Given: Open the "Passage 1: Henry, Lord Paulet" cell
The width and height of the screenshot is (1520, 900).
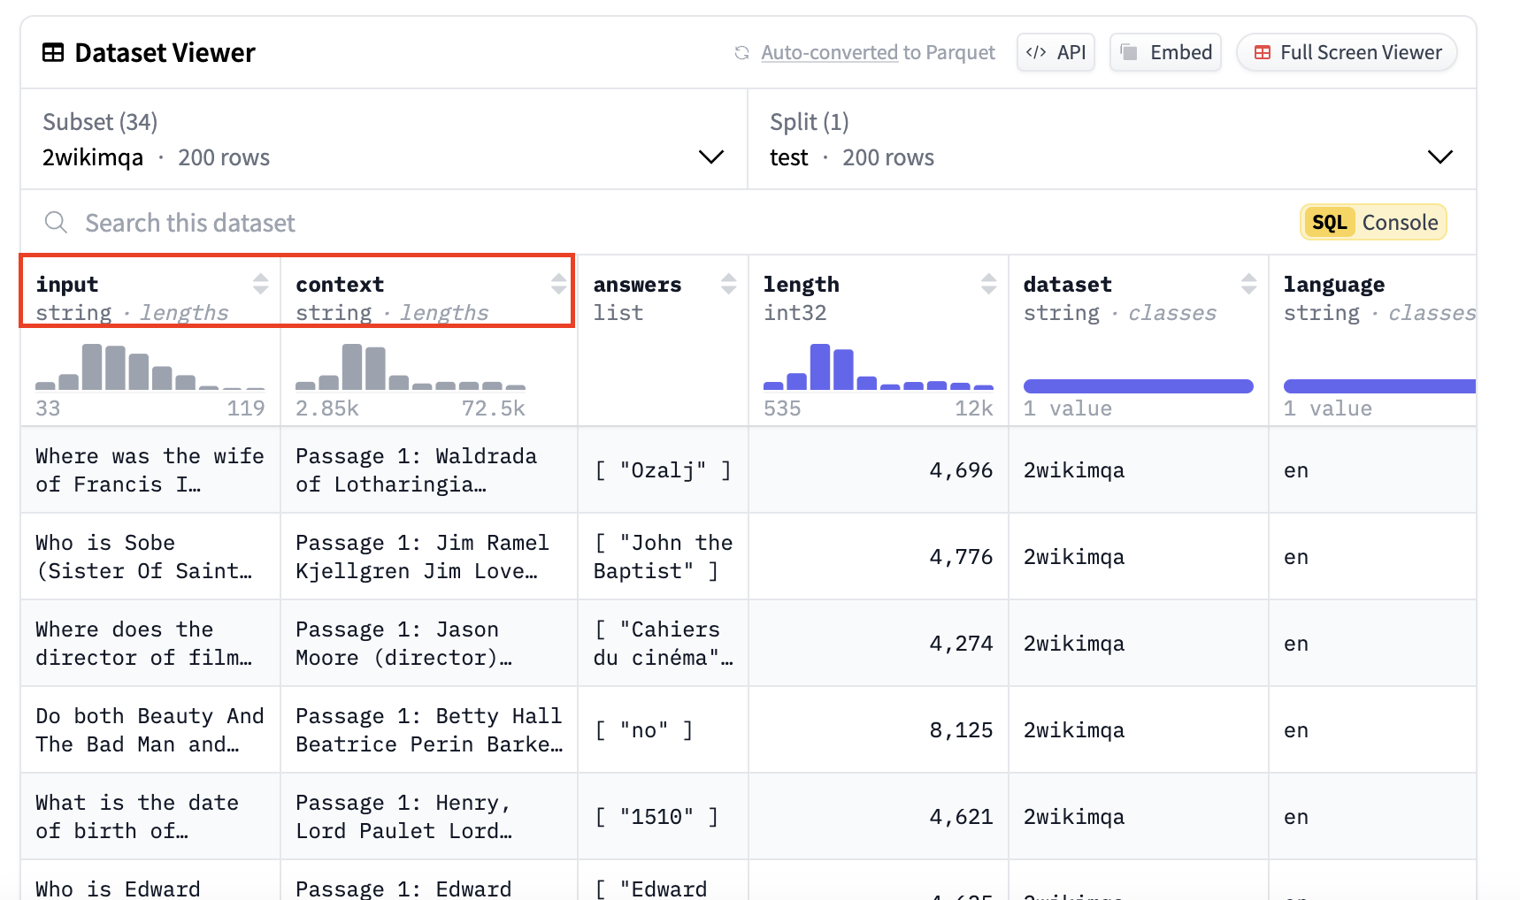Looking at the screenshot, I should (x=429, y=817).
